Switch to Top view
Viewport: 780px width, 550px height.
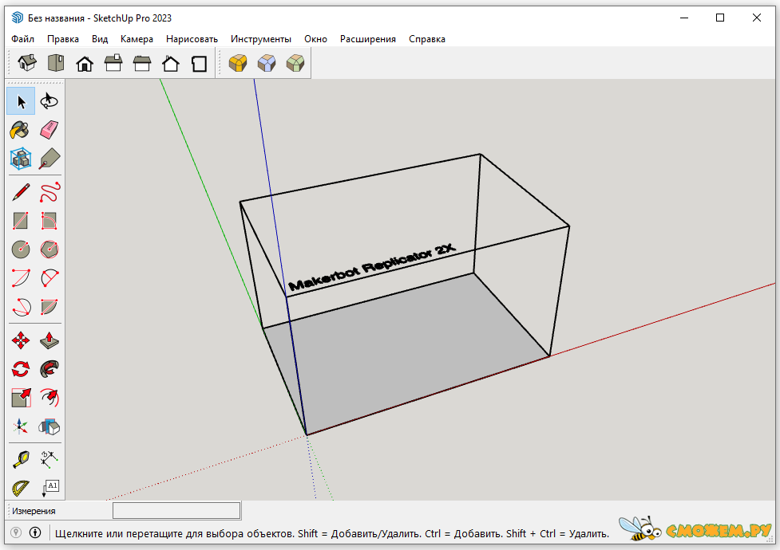click(56, 63)
